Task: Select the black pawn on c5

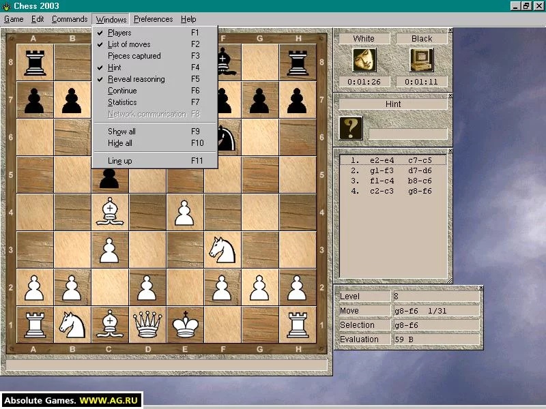Action: (109, 178)
